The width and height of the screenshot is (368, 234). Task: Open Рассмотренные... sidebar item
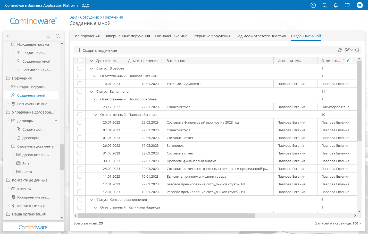pos(36,70)
